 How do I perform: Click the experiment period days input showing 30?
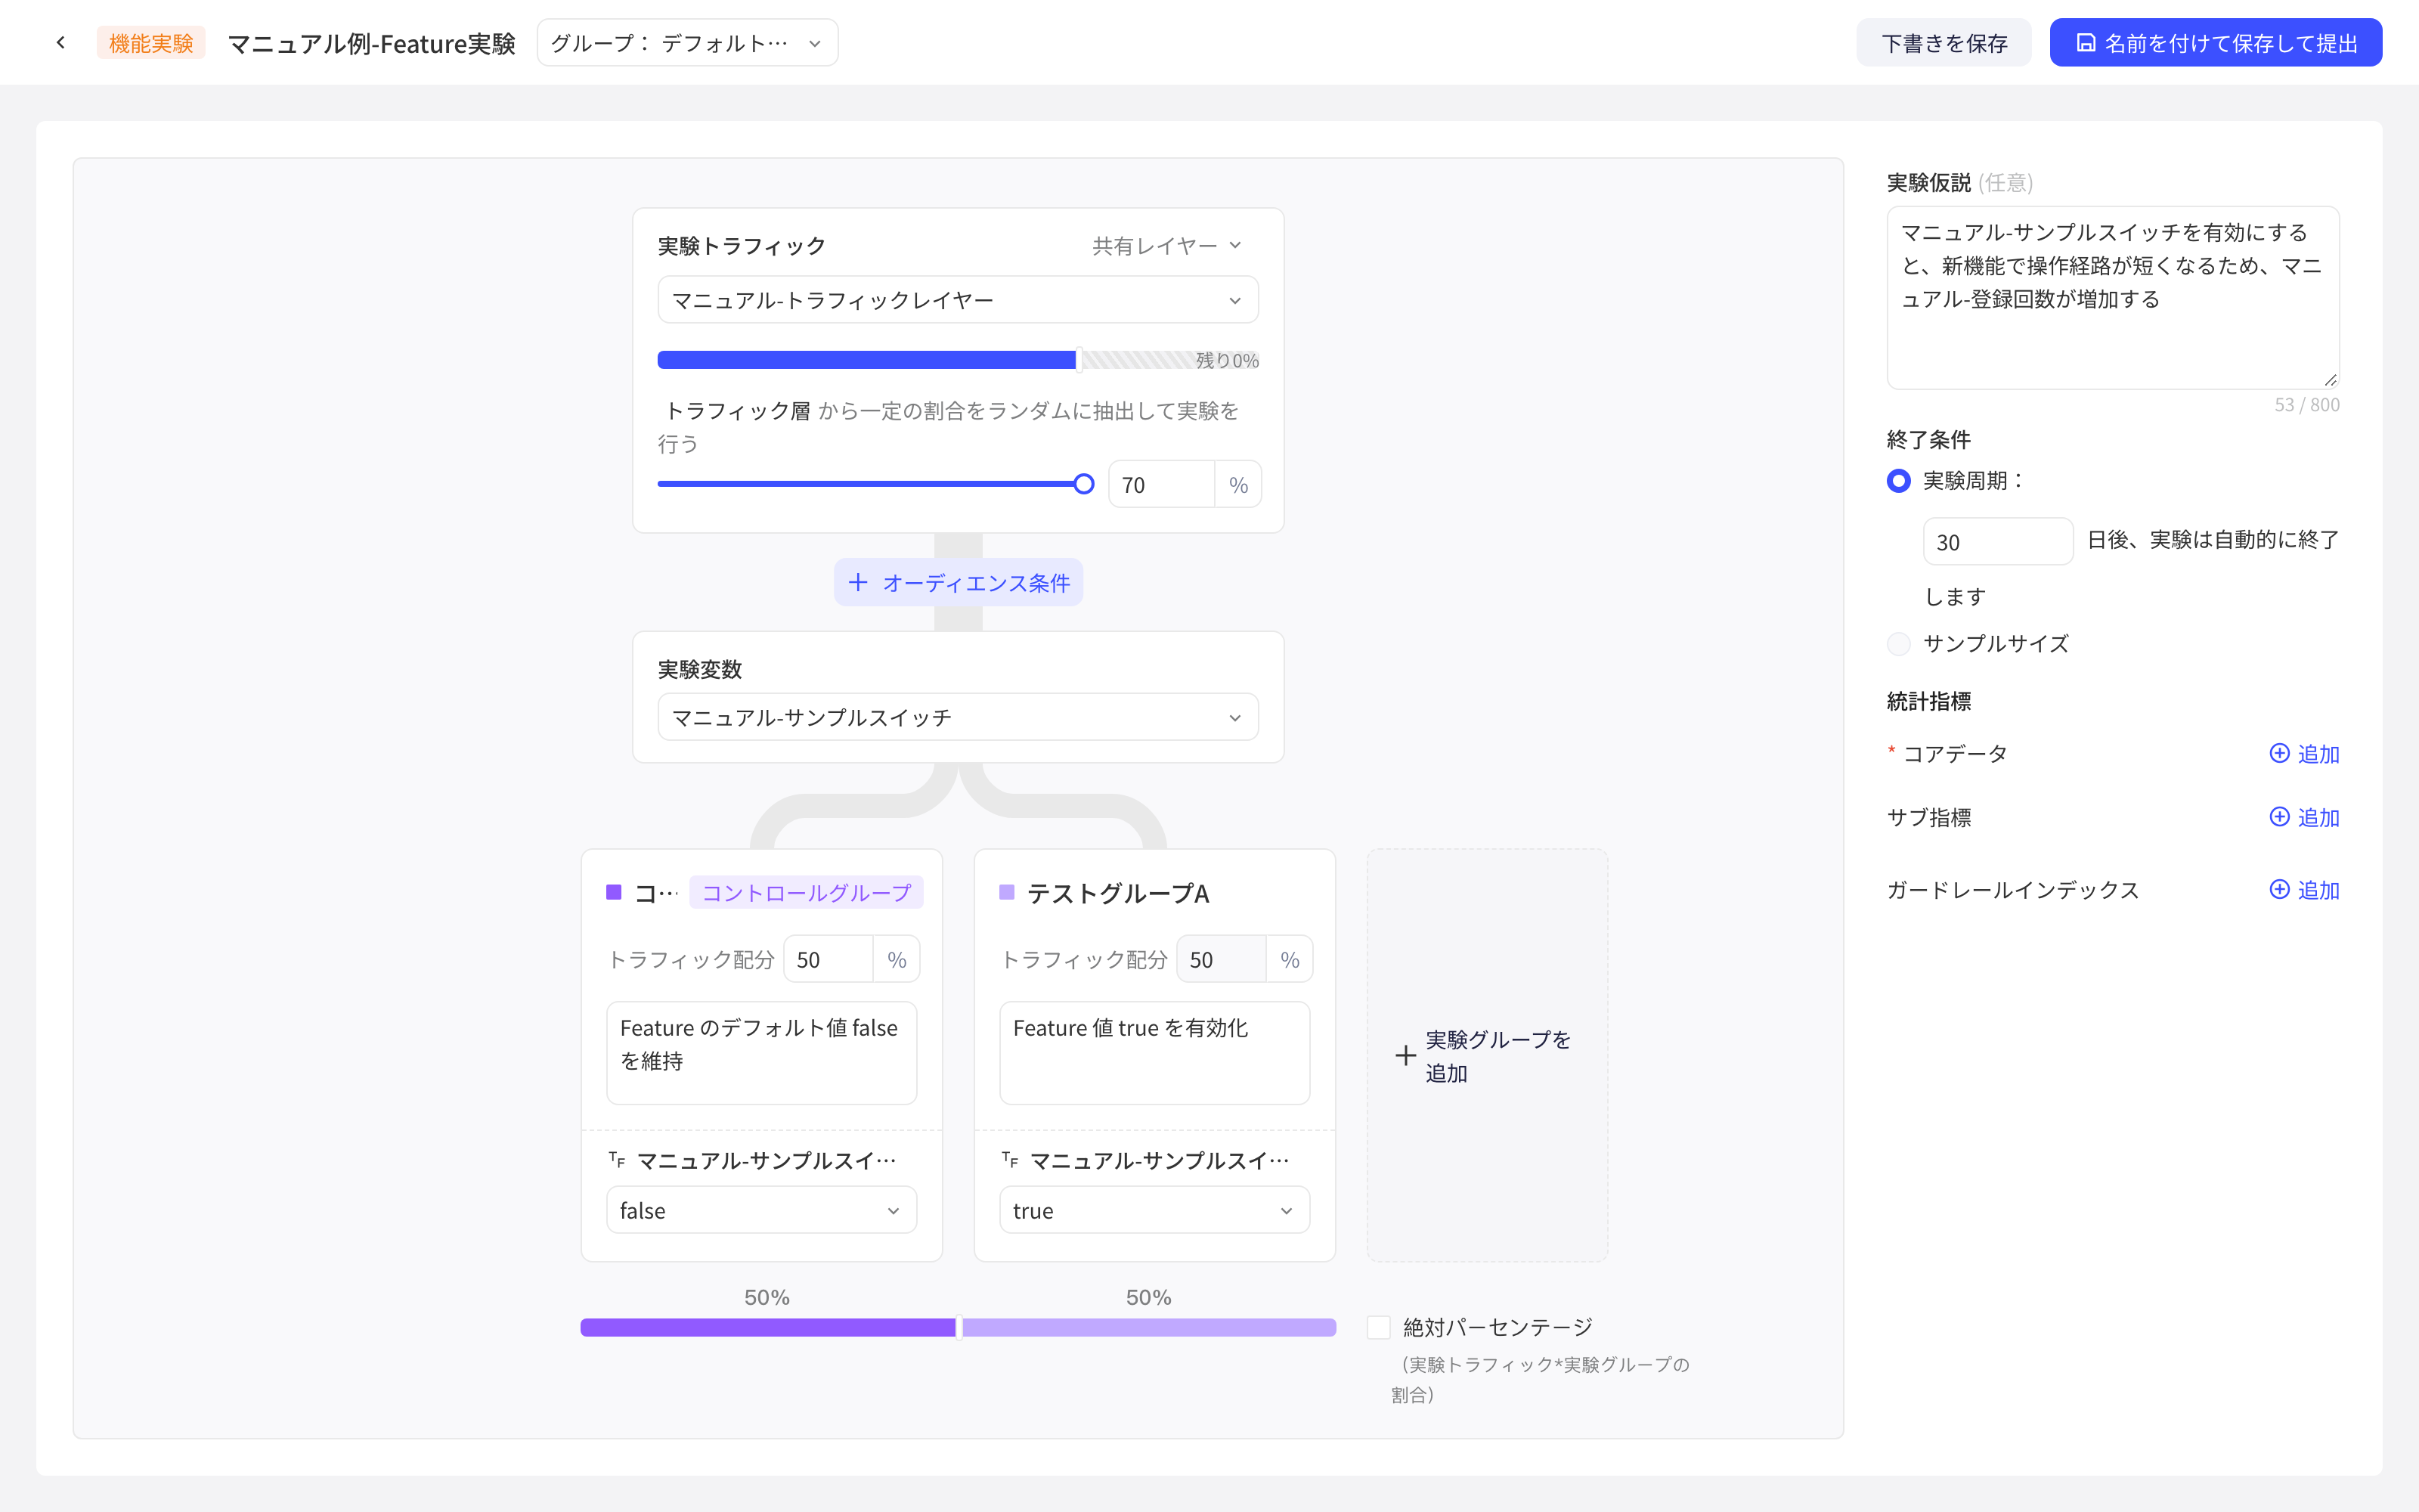[1997, 541]
